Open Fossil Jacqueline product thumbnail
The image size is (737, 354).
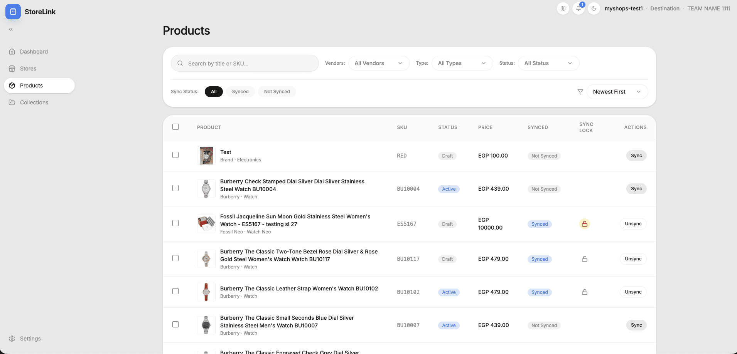[206, 224]
